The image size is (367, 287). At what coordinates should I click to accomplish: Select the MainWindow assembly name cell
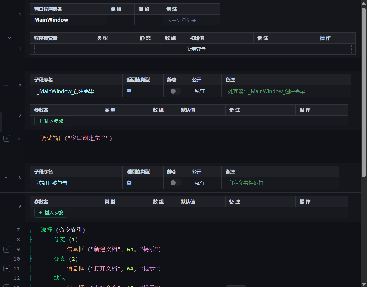pos(68,20)
